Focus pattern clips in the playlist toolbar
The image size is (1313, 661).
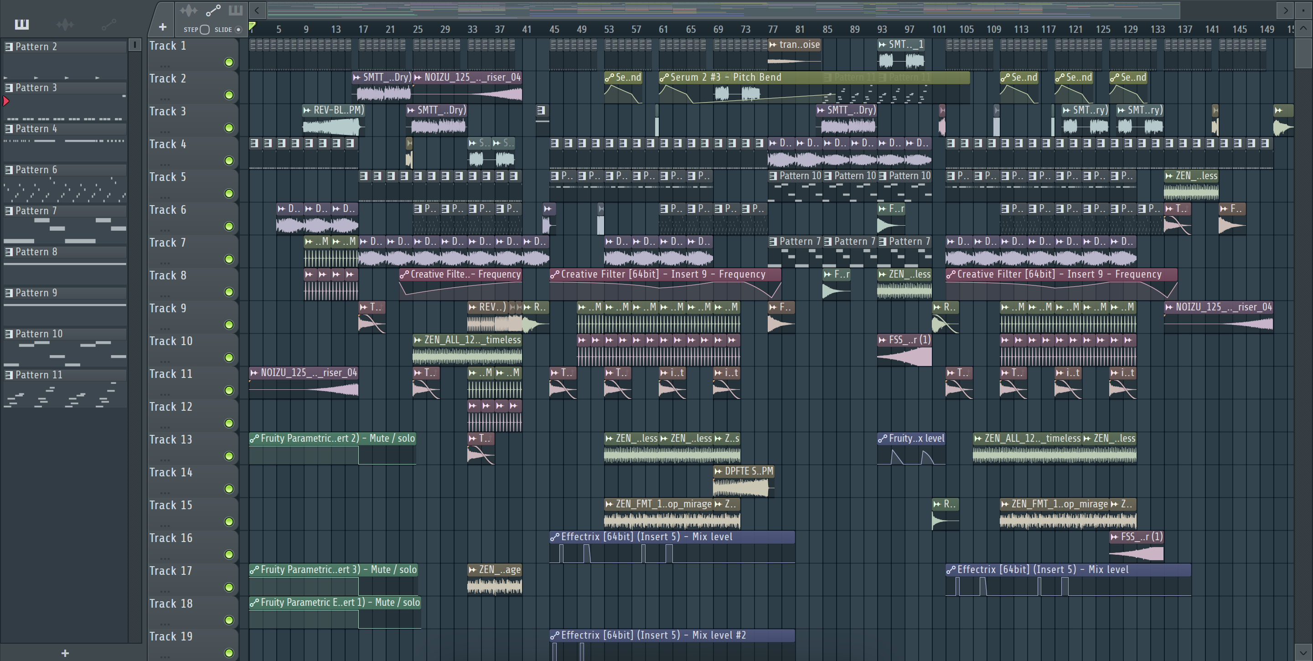tap(236, 10)
